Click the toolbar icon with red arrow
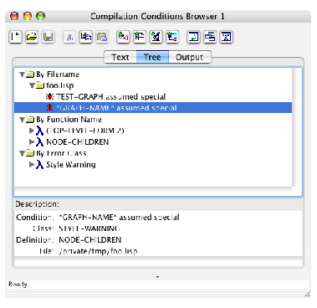Screen dimensions: 317x308 123,37
